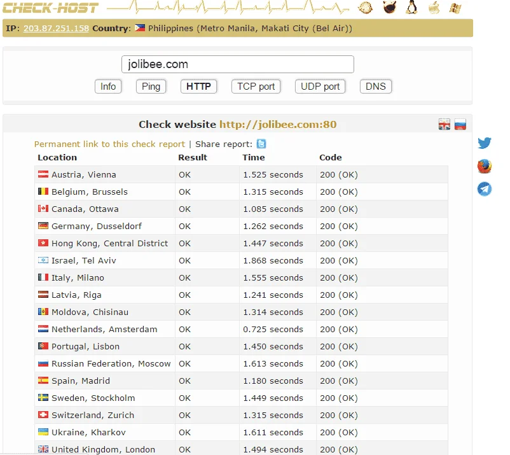Screen dimensions: 510x455
Task: Click the Linux penguin icon
Action: tap(411, 7)
